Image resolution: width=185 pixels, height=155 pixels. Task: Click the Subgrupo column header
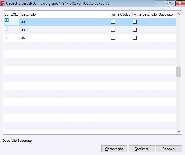pos(167,14)
